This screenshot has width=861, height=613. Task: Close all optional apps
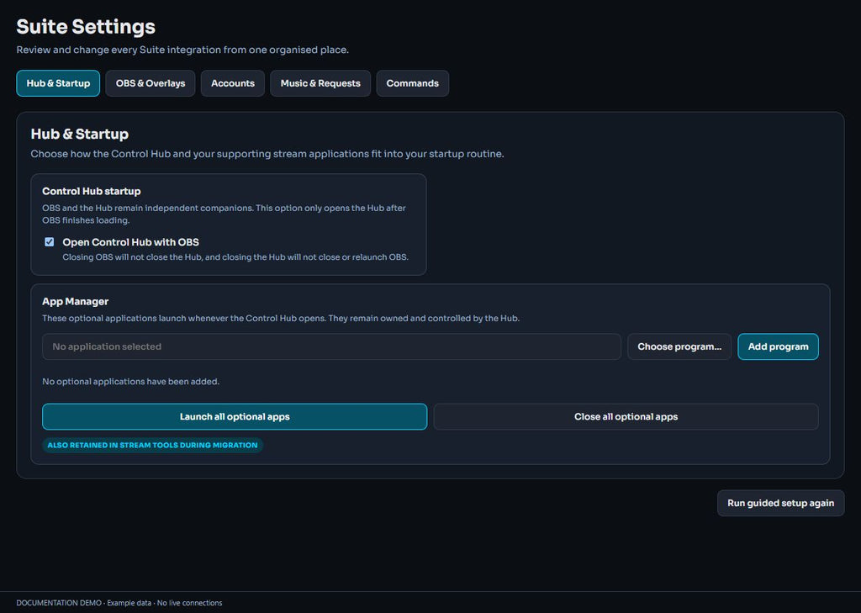pyautogui.click(x=626, y=417)
